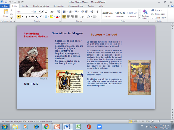Switch to the Insertar tab
174x130 pixels.
click(x=25, y=6)
